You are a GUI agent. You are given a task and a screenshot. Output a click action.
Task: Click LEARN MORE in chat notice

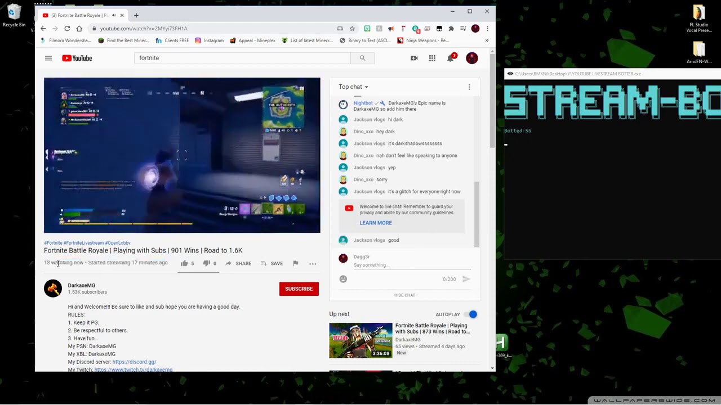[x=376, y=223]
